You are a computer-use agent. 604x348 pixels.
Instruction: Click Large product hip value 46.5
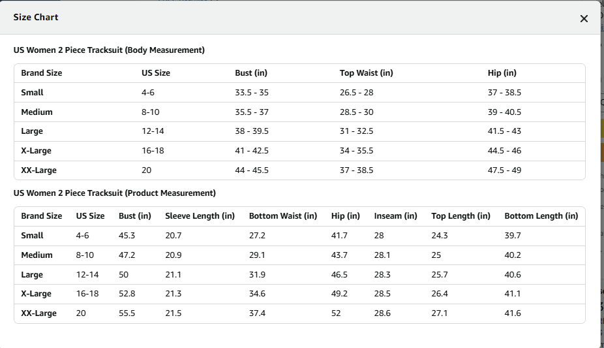point(339,275)
